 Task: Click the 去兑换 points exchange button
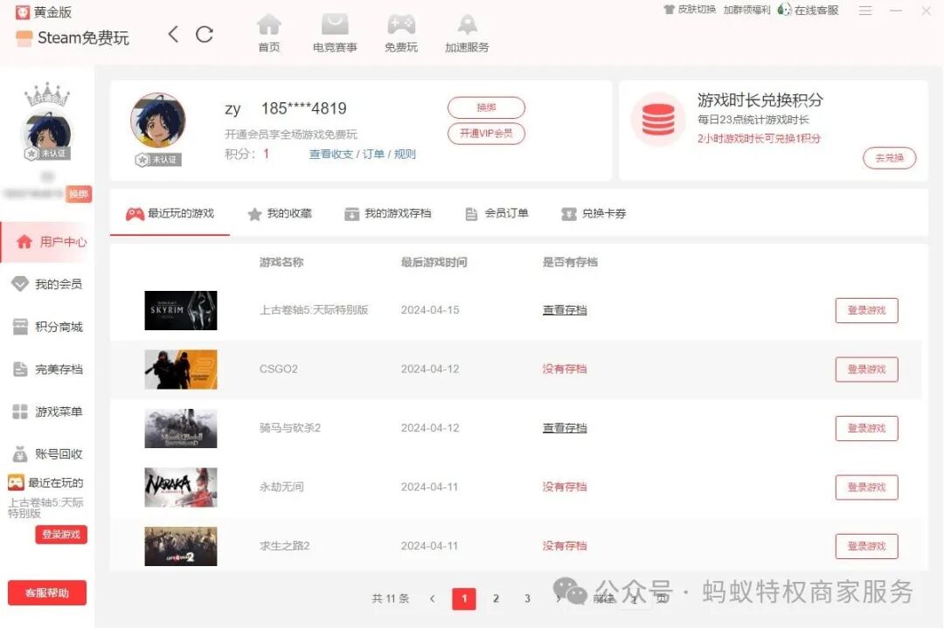889,158
